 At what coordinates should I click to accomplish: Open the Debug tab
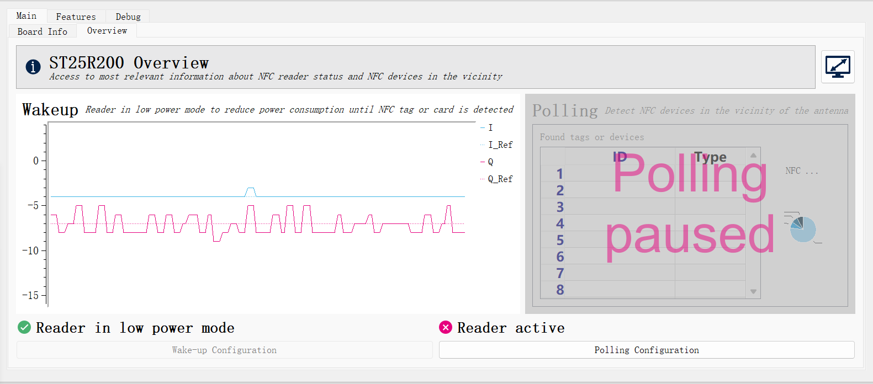(128, 17)
